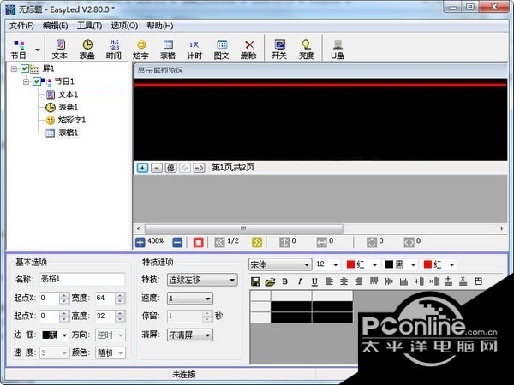Click the red stop preview button
The image size is (514, 385).
point(199,243)
